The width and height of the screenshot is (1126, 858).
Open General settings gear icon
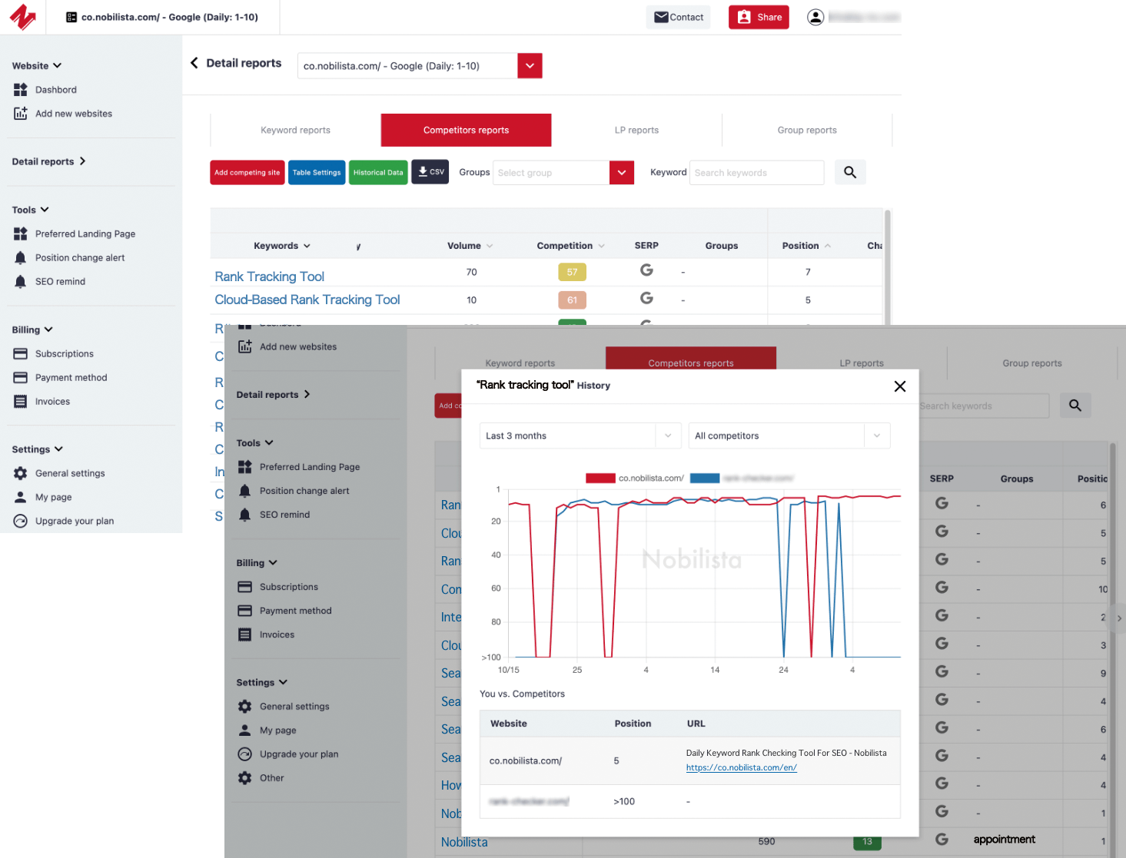pyautogui.click(x=20, y=473)
